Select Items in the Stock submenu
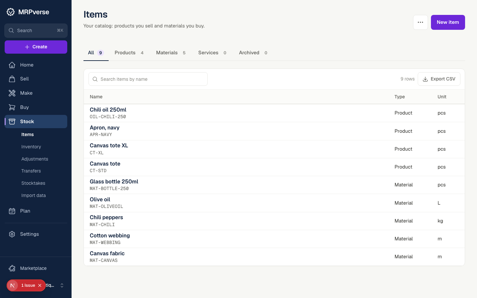The height and width of the screenshot is (298, 477). (27, 134)
